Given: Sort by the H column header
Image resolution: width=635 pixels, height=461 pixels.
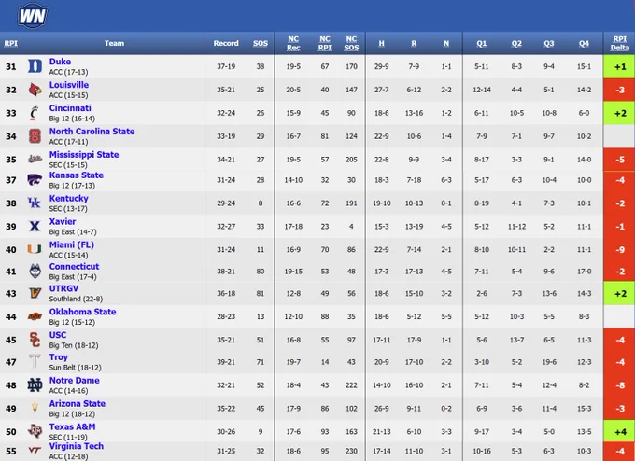Looking at the screenshot, I should click(382, 43).
